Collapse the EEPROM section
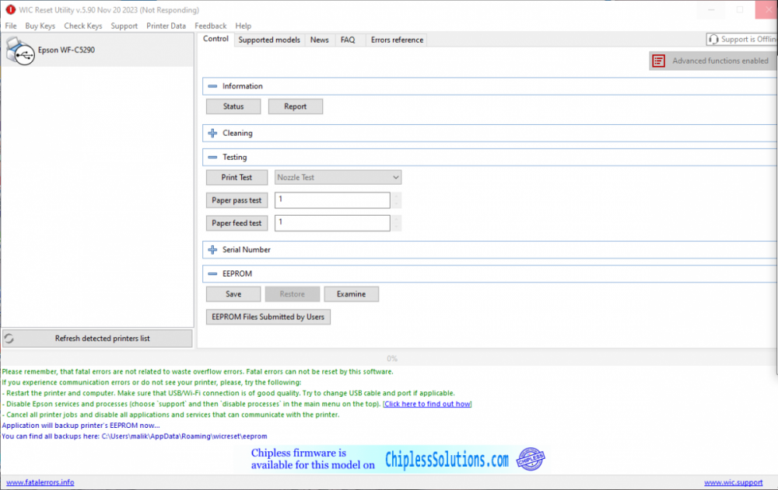 (212, 273)
